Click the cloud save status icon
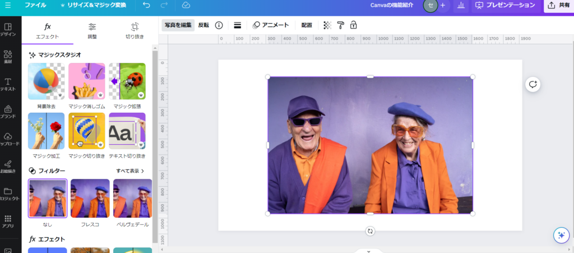 tap(186, 5)
